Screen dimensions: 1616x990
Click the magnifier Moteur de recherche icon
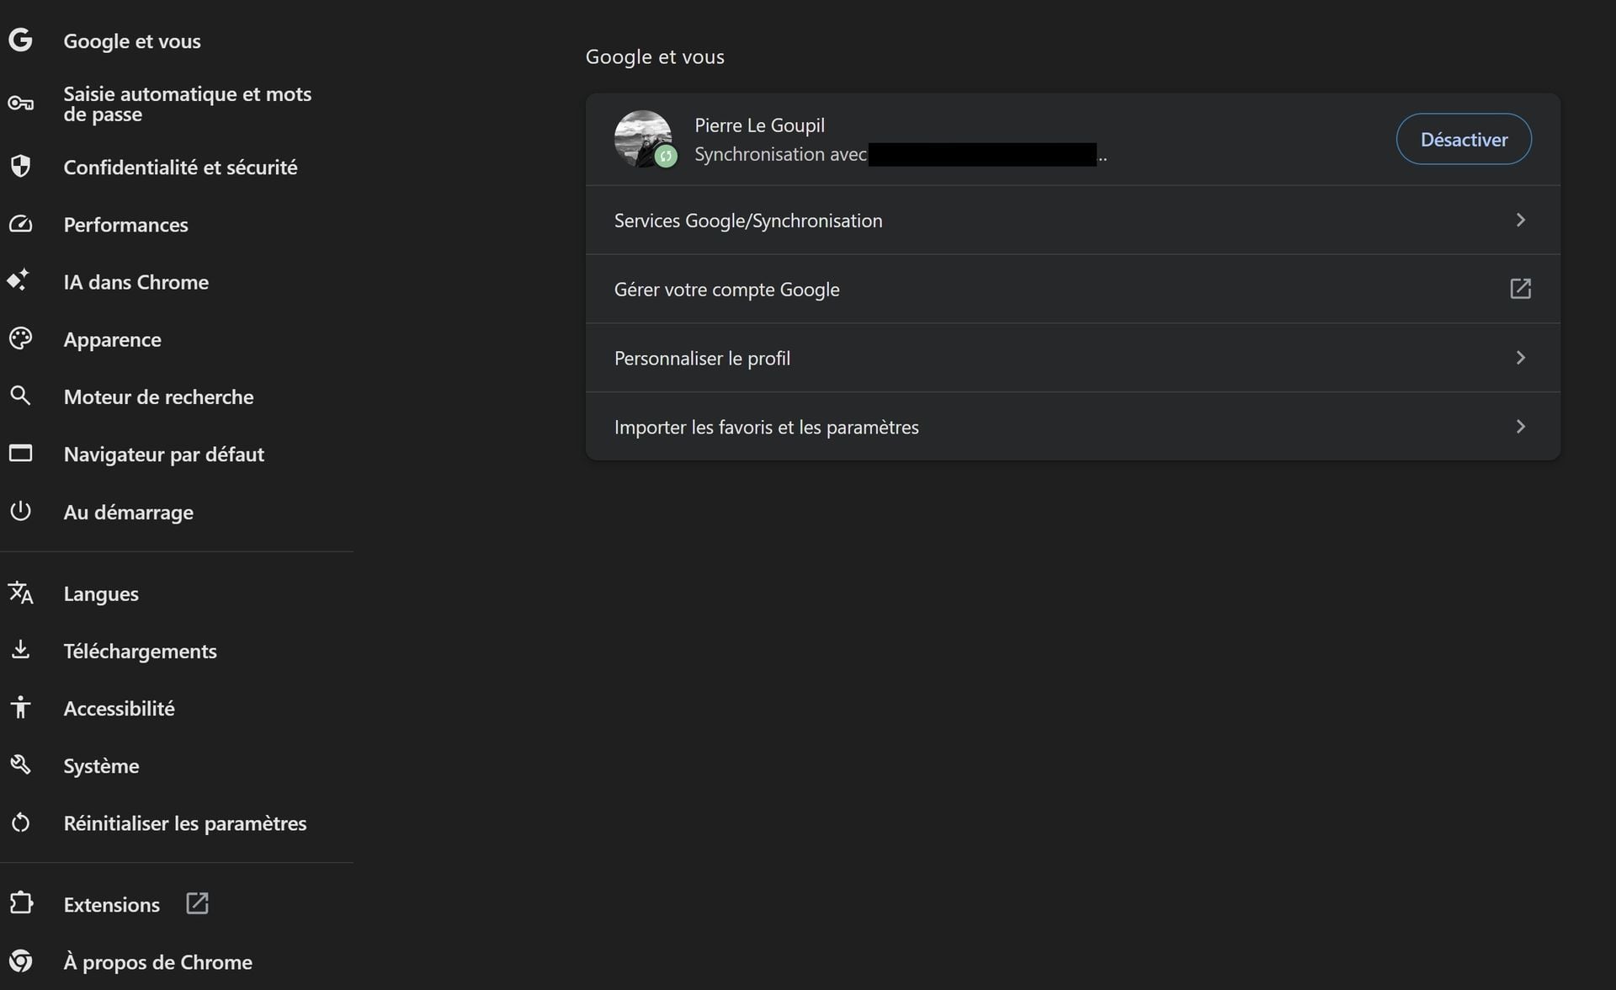[x=20, y=396]
